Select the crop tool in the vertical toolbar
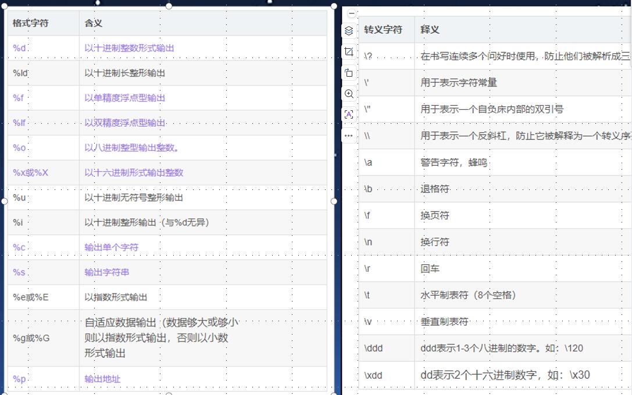 [349, 52]
